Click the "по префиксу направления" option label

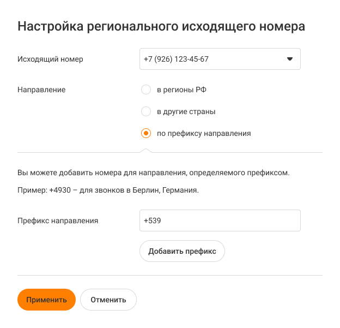(204, 133)
